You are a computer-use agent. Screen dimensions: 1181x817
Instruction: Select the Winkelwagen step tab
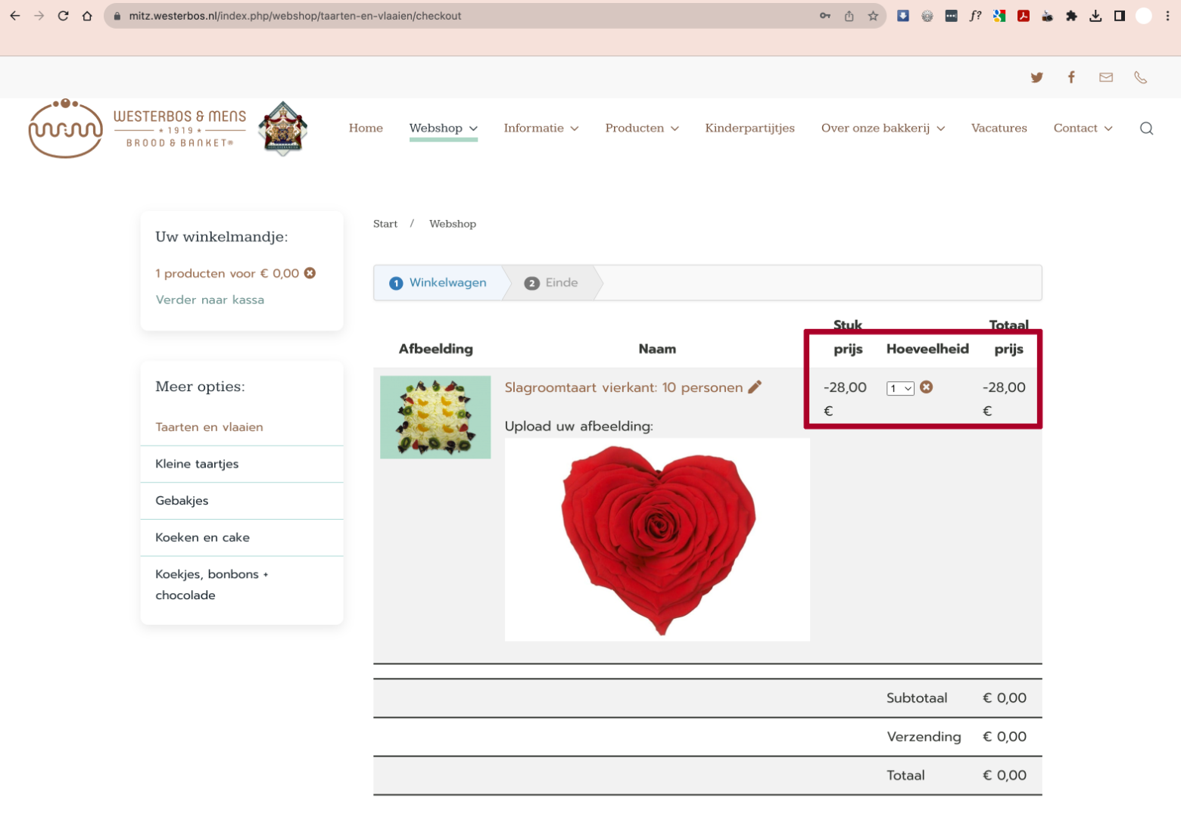tap(438, 283)
